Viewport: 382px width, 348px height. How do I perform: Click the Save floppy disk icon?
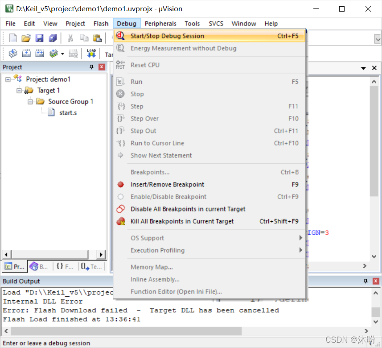tap(39, 38)
